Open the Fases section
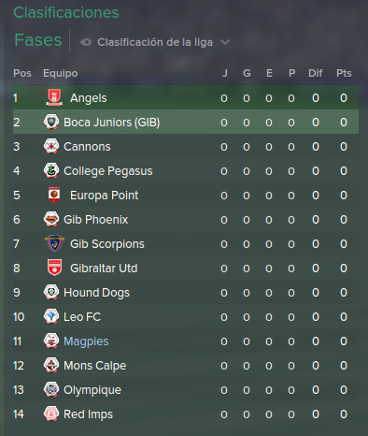Image resolution: width=368 pixels, height=436 pixels. tap(38, 40)
